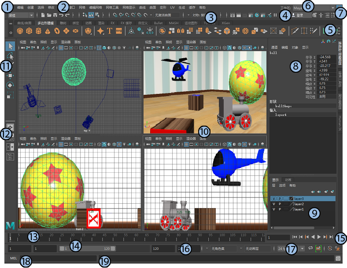Create a polygon torus from the shelf

pyautogui.click(x=57, y=31)
